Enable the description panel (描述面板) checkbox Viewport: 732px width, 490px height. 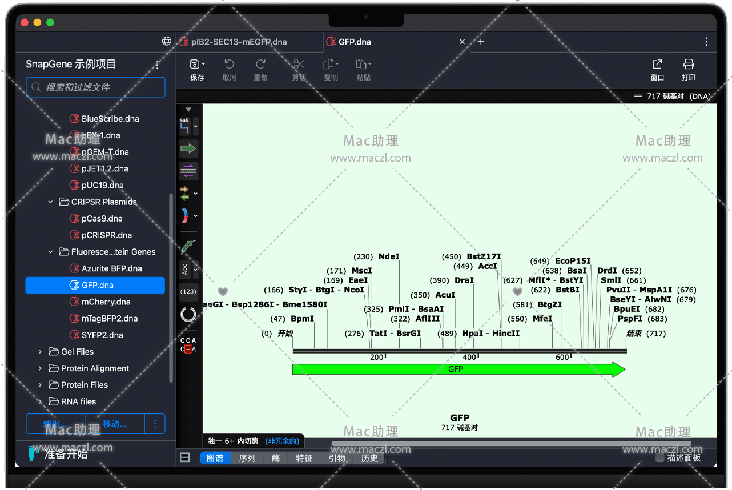[x=660, y=458]
